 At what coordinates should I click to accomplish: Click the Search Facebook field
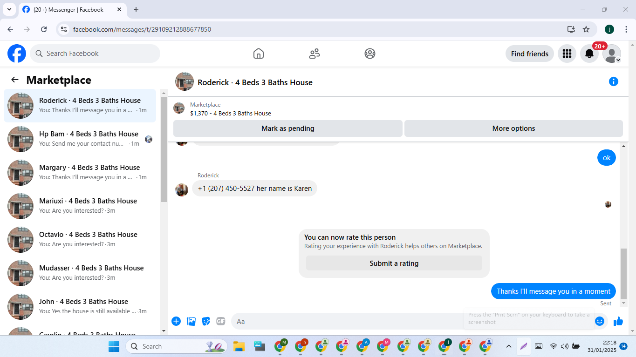tap(95, 54)
